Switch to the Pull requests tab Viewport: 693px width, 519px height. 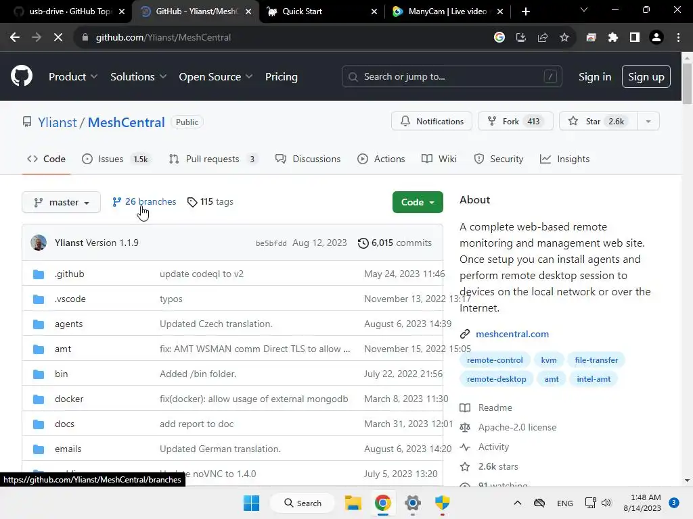coord(213,159)
